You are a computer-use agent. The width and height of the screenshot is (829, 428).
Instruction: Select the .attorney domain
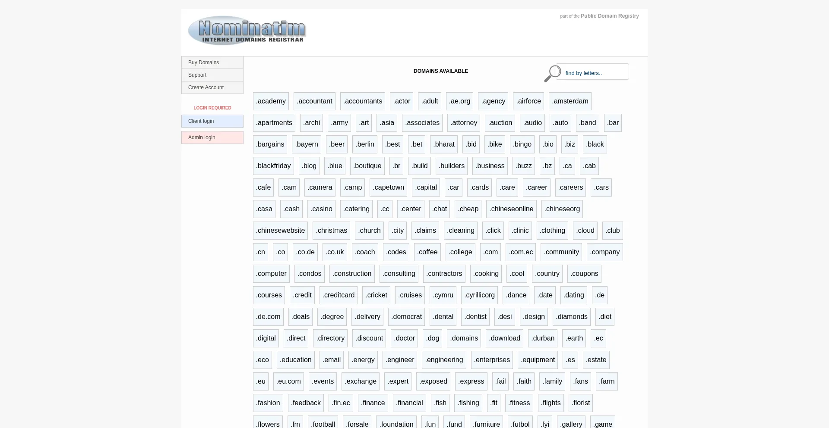464,123
